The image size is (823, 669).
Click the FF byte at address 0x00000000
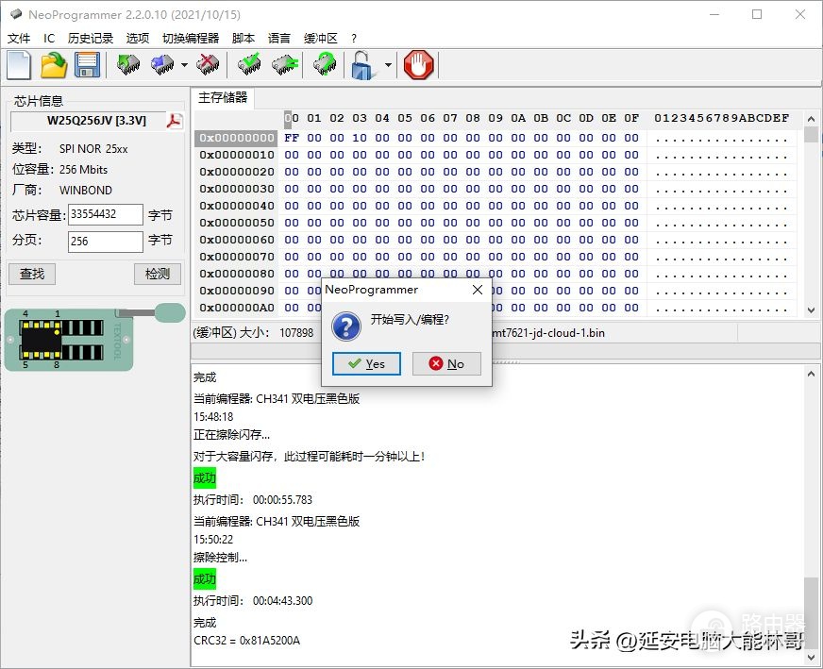292,138
